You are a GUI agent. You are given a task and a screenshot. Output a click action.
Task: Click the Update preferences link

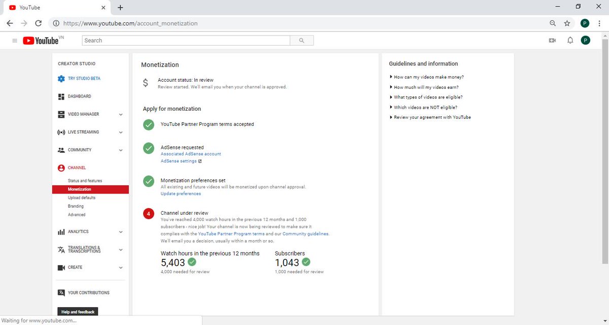[181, 193]
